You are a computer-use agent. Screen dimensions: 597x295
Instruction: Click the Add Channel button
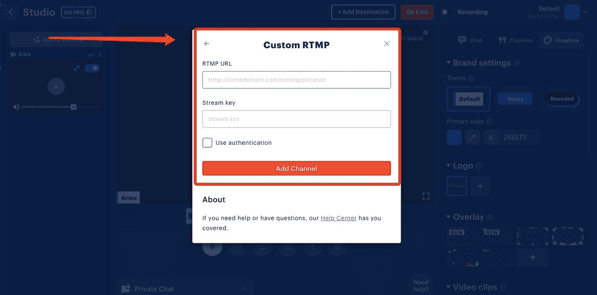[x=296, y=169]
